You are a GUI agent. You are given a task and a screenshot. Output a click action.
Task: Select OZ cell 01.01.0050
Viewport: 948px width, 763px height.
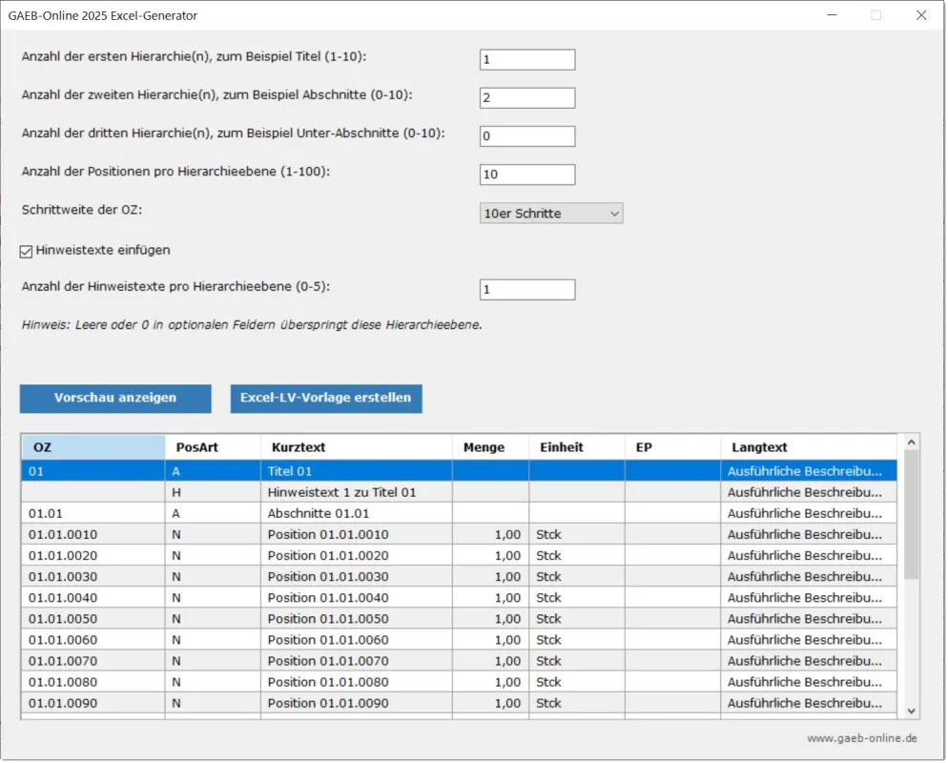coord(93,619)
